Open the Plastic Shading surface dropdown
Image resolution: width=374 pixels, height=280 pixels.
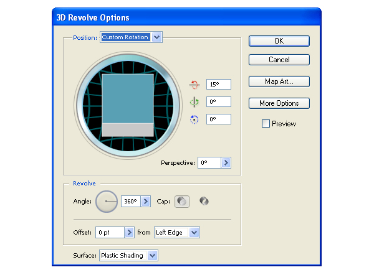[129, 256]
